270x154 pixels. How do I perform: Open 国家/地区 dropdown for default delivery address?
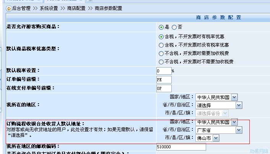point(216,122)
